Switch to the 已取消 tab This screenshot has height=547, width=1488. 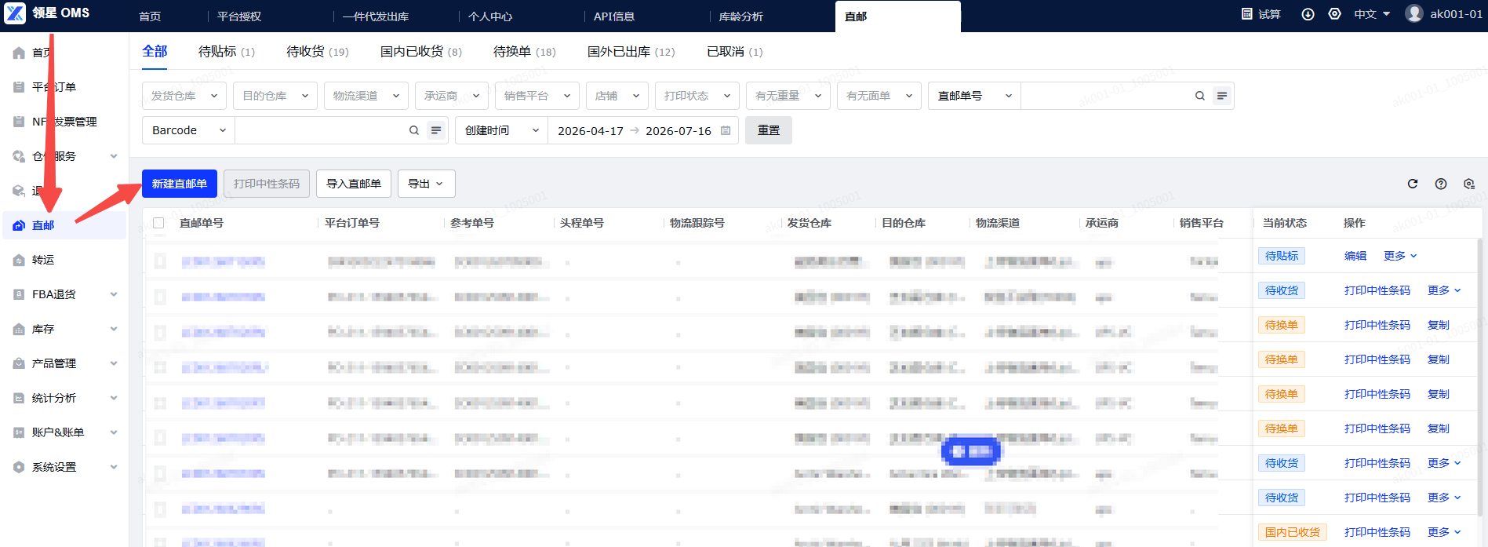click(x=735, y=52)
